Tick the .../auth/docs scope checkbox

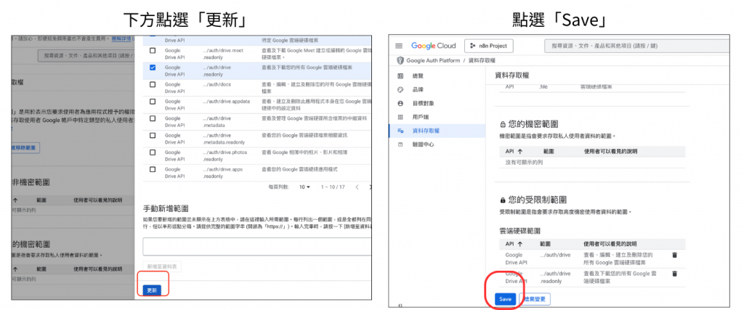click(x=153, y=84)
